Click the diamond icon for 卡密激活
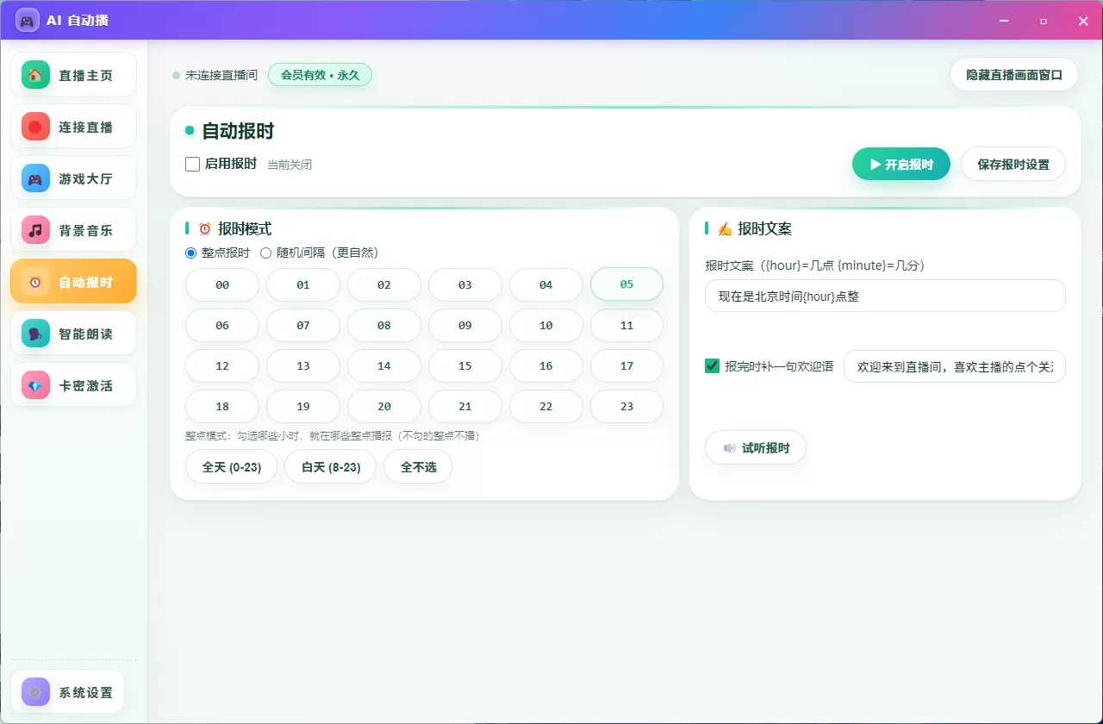The height and width of the screenshot is (724, 1103). pyautogui.click(x=35, y=385)
